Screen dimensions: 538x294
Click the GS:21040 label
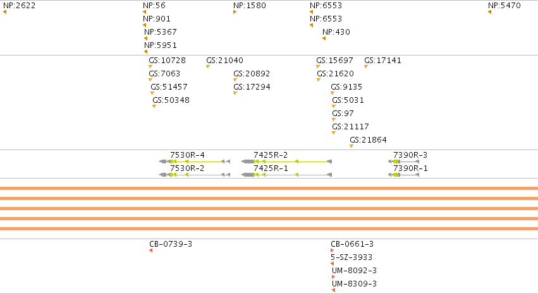point(224,61)
